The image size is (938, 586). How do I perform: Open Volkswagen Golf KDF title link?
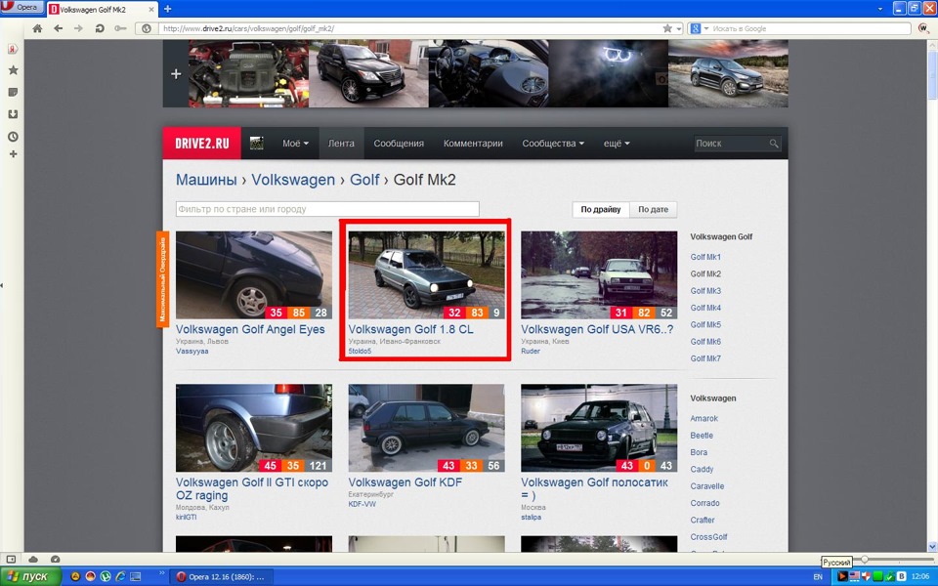405,482
